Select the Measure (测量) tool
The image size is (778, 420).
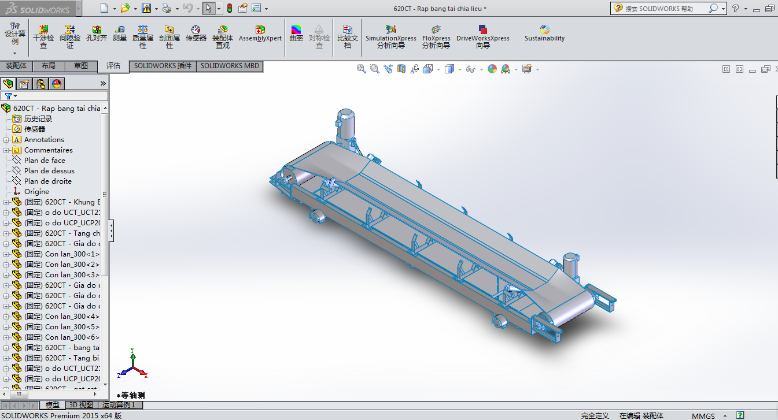coord(119,34)
